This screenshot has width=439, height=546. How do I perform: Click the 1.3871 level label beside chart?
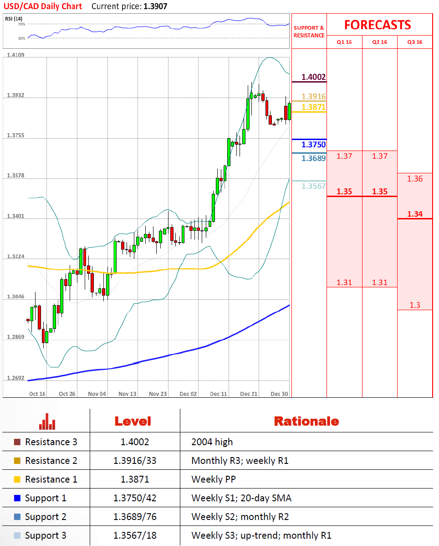pos(313,107)
